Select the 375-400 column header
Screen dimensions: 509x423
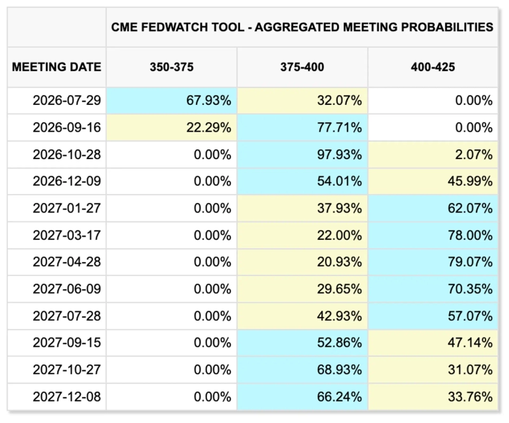click(x=302, y=67)
